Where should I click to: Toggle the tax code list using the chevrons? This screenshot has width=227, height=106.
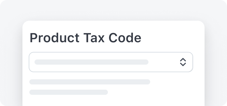[x=183, y=62]
